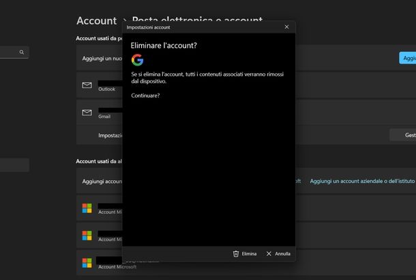Close the Impostazioni account dialog
Screen dimensions: 416x280
tap(286, 27)
